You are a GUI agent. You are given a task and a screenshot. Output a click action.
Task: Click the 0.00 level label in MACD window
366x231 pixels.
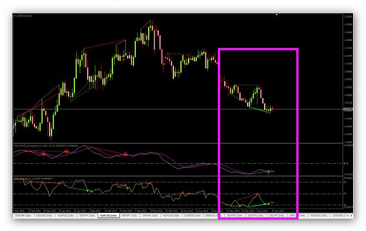(346, 163)
